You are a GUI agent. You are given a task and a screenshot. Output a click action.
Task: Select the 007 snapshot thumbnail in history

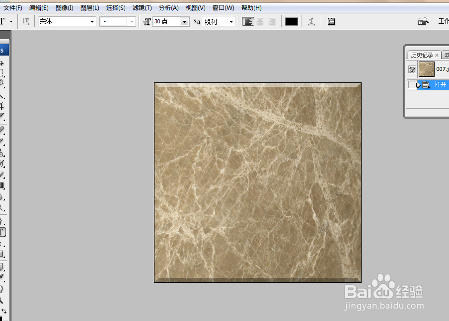point(427,69)
